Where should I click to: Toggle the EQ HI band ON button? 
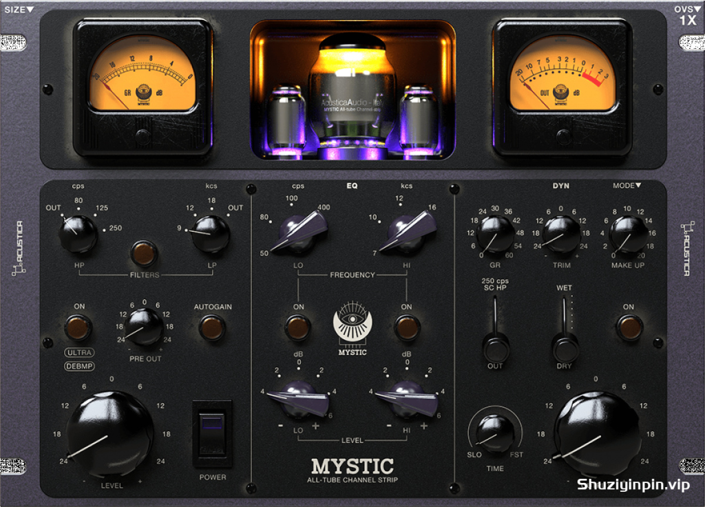[x=406, y=327]
